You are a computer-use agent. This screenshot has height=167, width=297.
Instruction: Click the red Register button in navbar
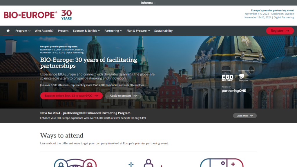(x=280, y=31)
